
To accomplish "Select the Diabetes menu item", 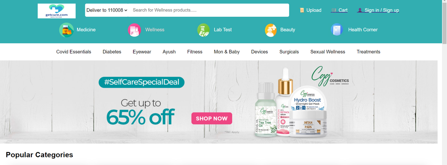I will pyautogui.click(x=112, y=52).
